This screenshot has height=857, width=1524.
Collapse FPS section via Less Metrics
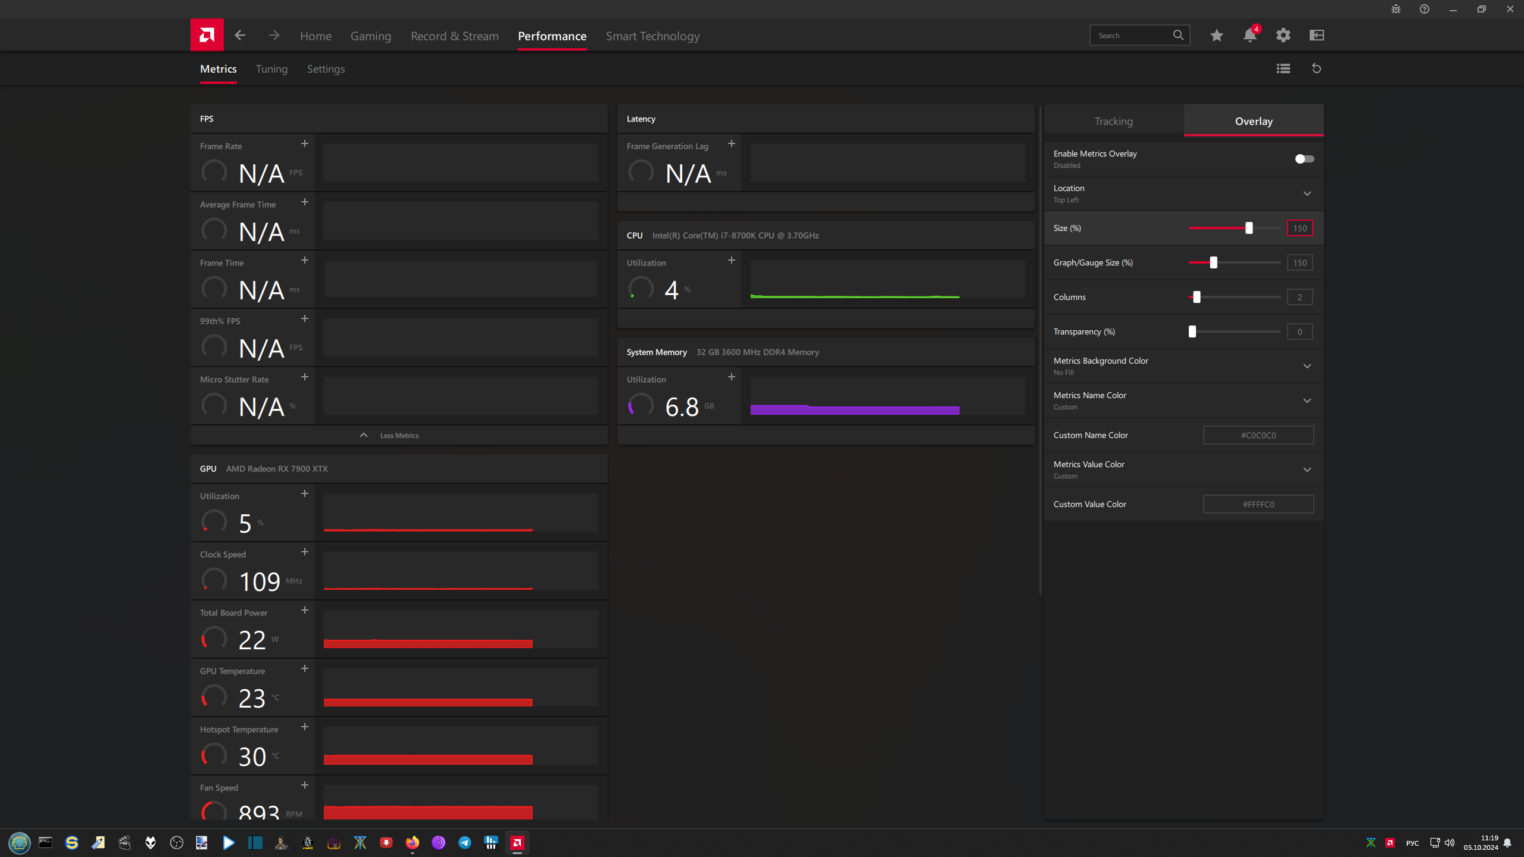(399, 436)
